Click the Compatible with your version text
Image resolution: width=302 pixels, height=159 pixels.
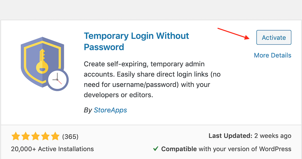pyautogui.click(x=226, y=149)
